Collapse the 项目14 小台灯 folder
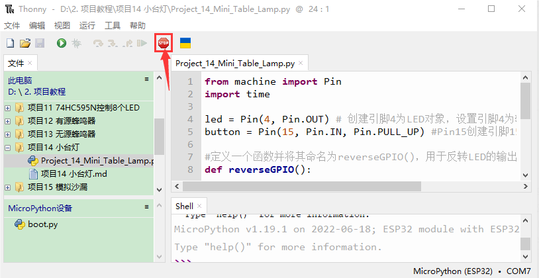 (8, 147)
